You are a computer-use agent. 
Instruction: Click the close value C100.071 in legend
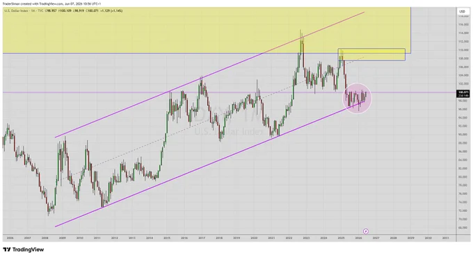(92, 11)
